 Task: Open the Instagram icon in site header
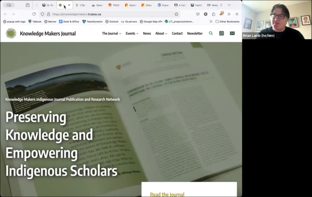(222, 33)
